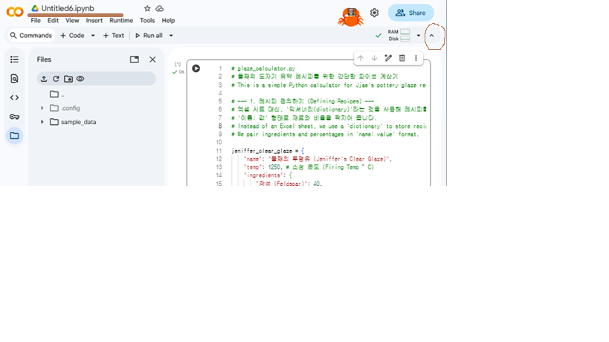
Task: Move cell down arrow
Action: (x=375, y=58)
